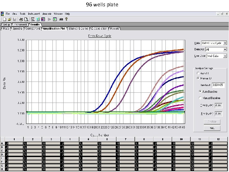Open the Help menu

coord(67,14)
